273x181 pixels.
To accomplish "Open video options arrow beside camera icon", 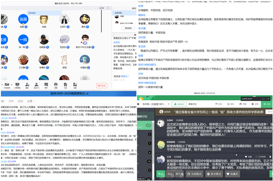I will coord(12,85).
